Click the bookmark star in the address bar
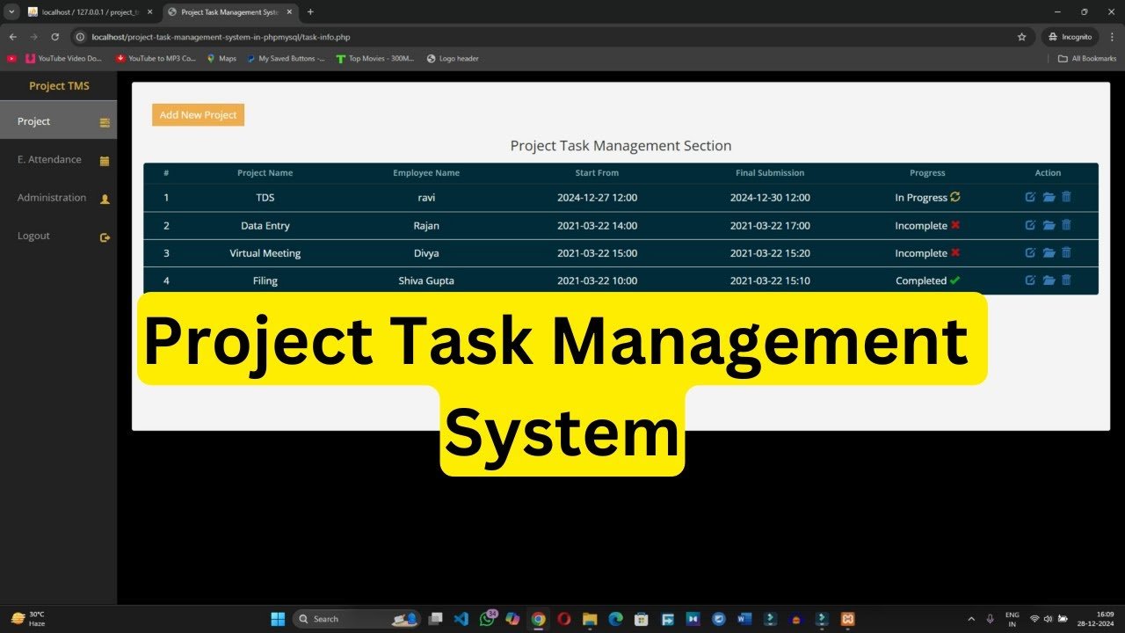Viewport: 1125px width, 633px height. 1021,36
